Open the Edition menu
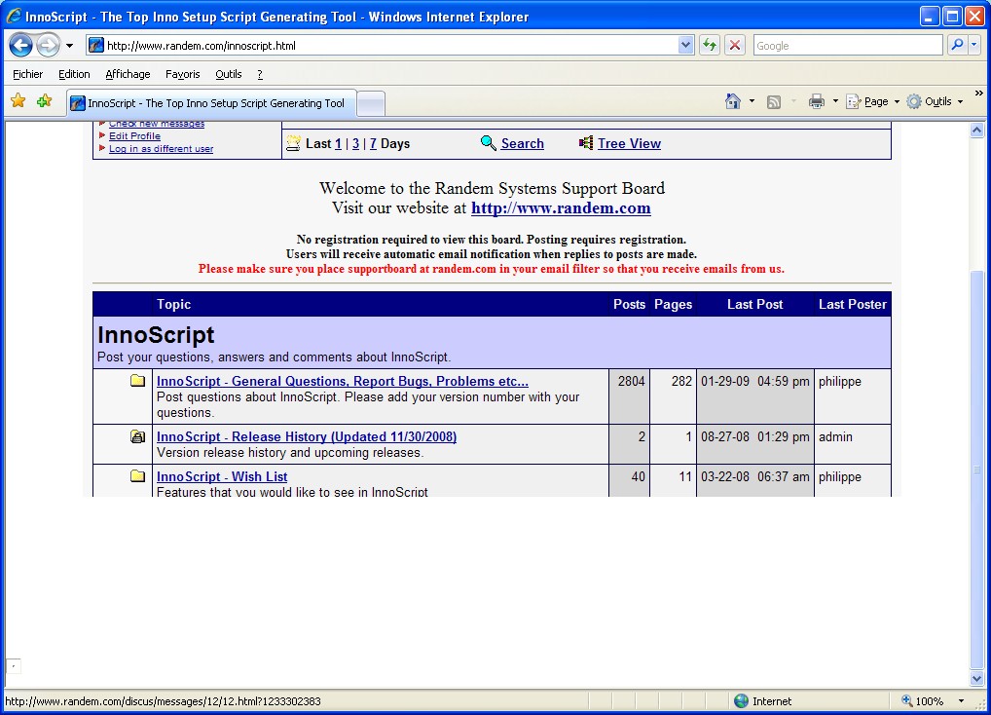Viewport: 991px width, 715px height. 74,74
